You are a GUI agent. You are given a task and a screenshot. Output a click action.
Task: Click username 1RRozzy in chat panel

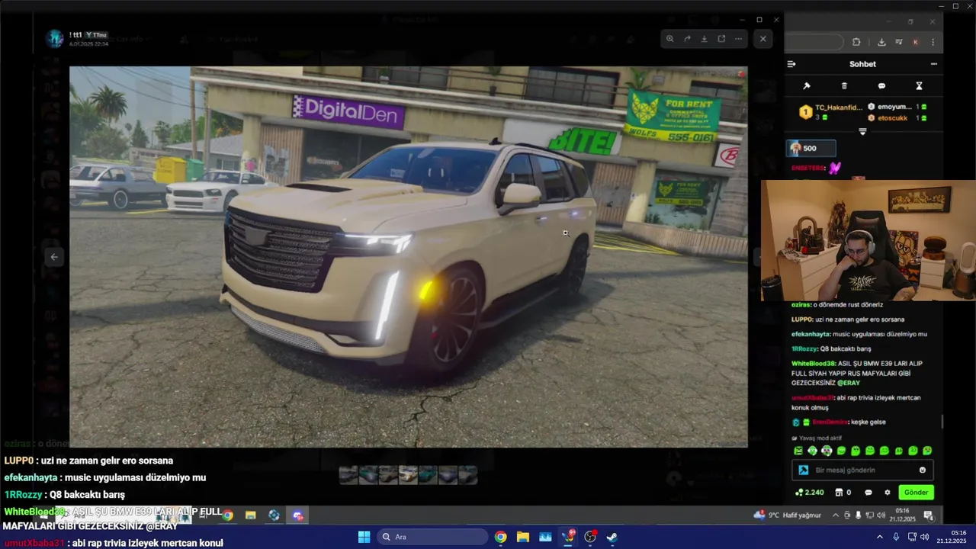coord(804,348)
